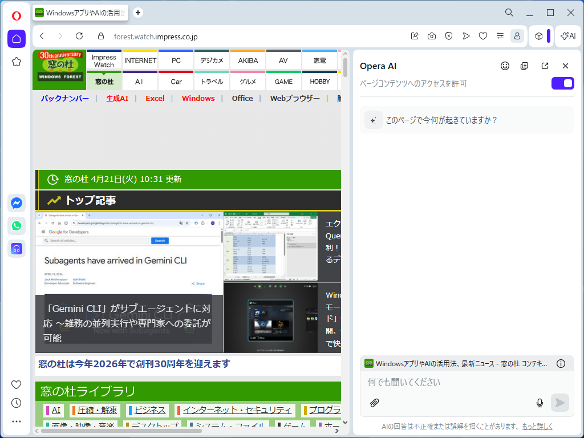Click the browser profile icon
This screenshot has height=438, width=584.
(x=517, y=35)
